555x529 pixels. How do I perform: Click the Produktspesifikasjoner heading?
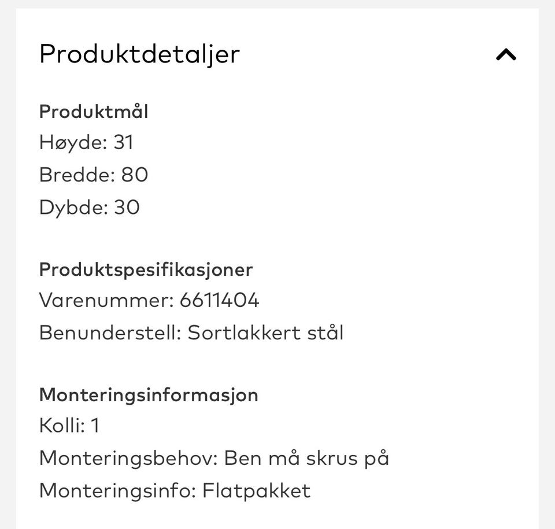[x=146, y=269]
